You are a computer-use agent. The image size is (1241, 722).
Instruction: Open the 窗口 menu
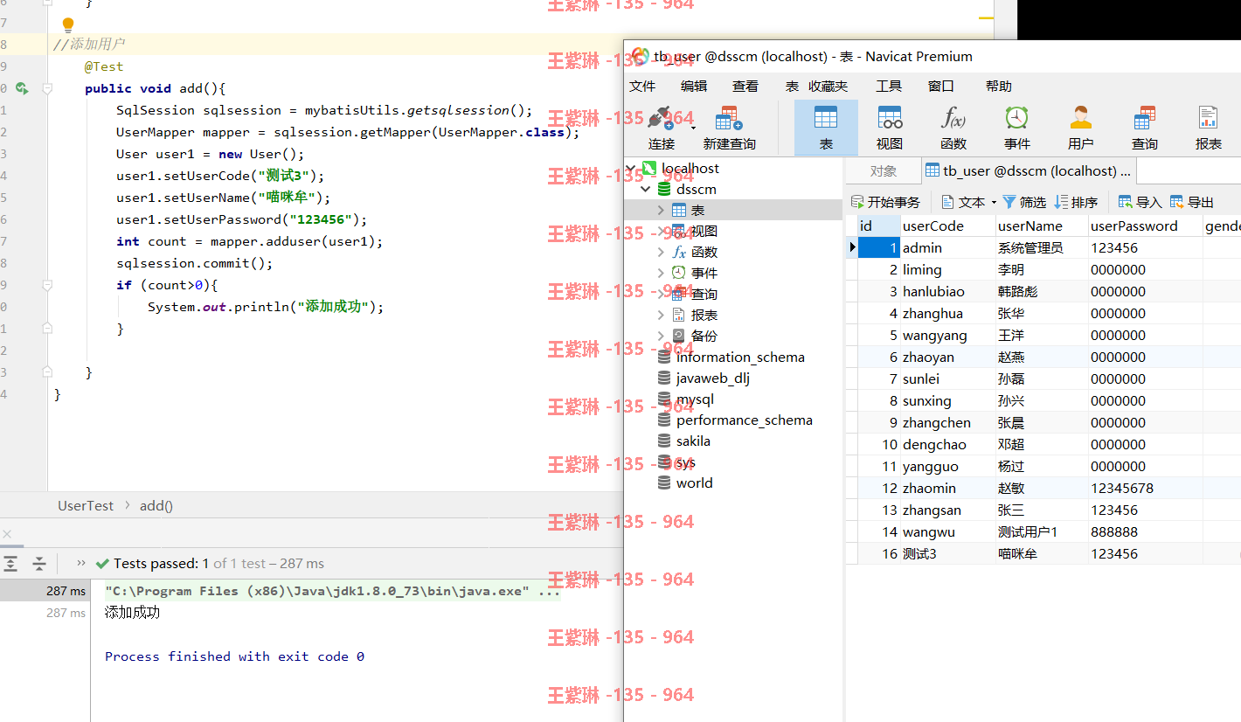[941, 86]
